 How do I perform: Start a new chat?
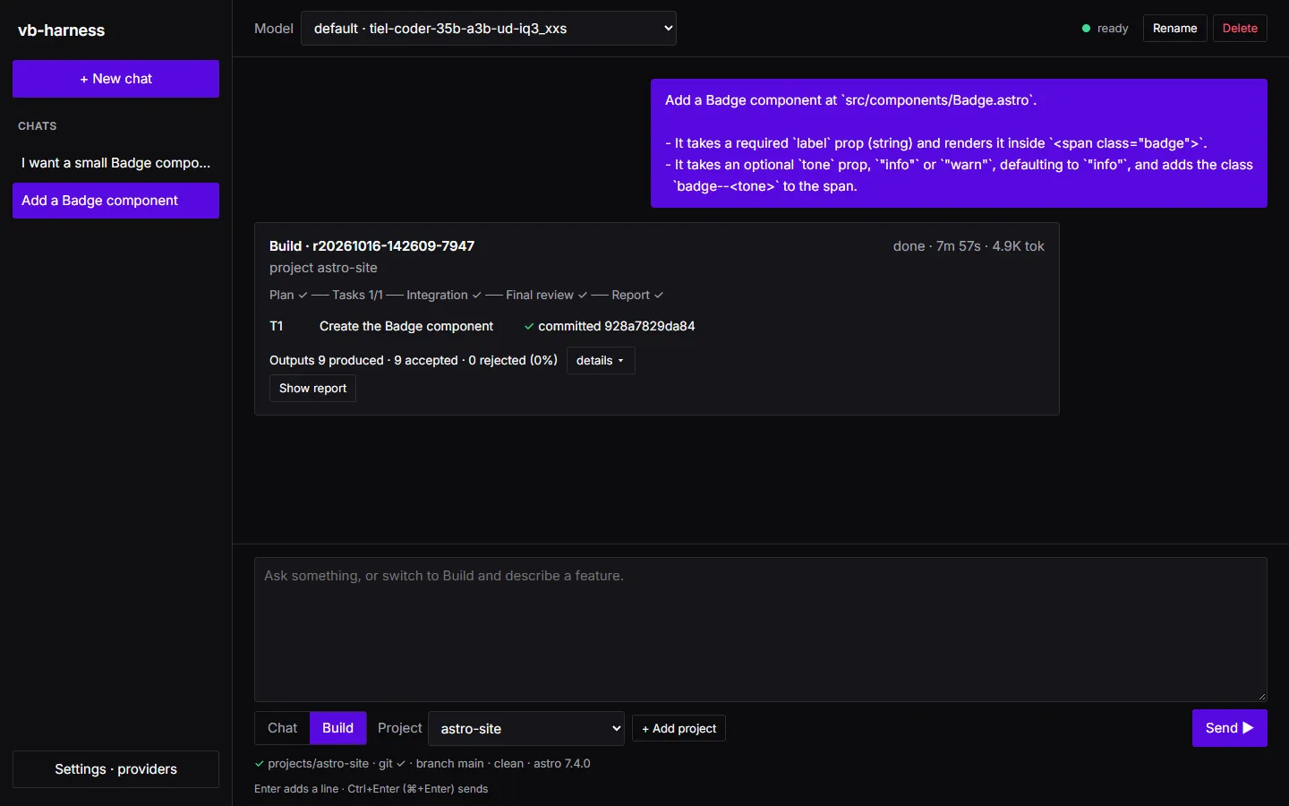(115, 79)
